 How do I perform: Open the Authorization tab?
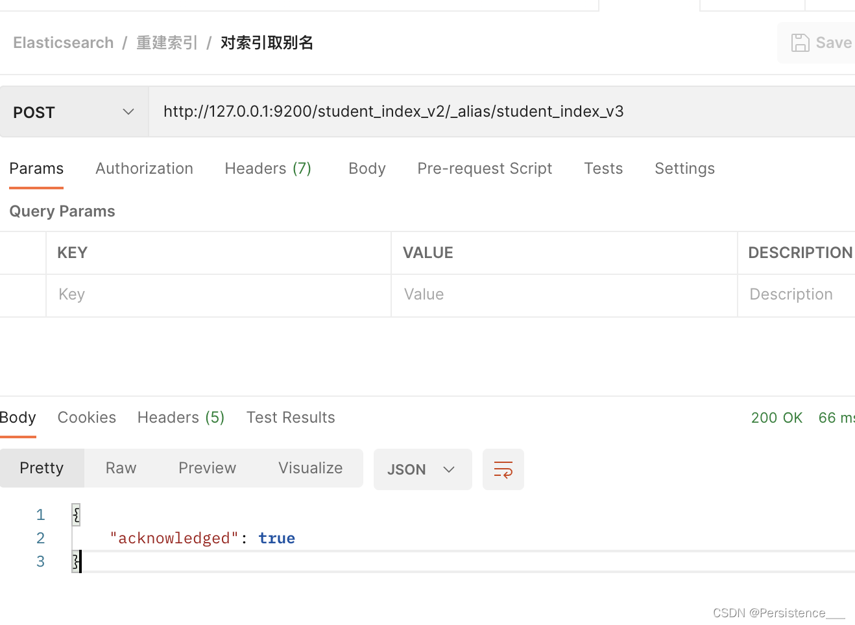click(144, 169)
